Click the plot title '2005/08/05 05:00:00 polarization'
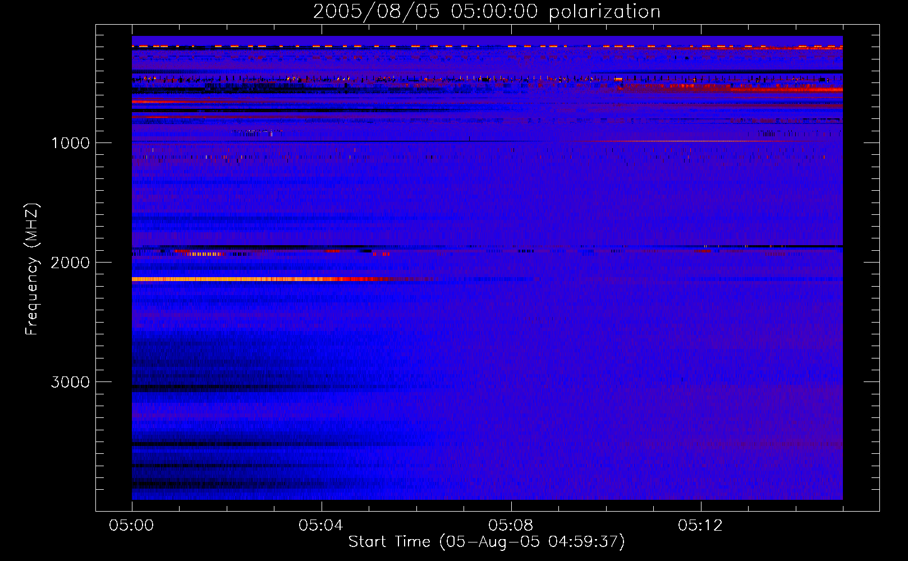Image resolution: width=908 pixels, height=561 pixels. [x=487, y=12]
